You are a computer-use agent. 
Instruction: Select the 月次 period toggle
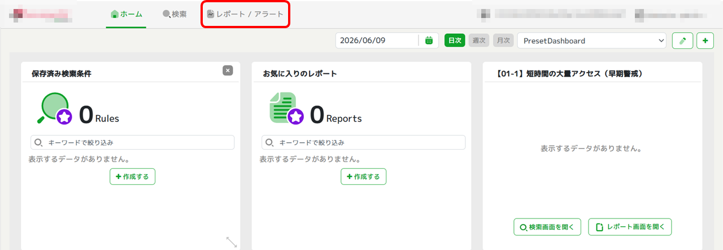[x=503, y=41]
